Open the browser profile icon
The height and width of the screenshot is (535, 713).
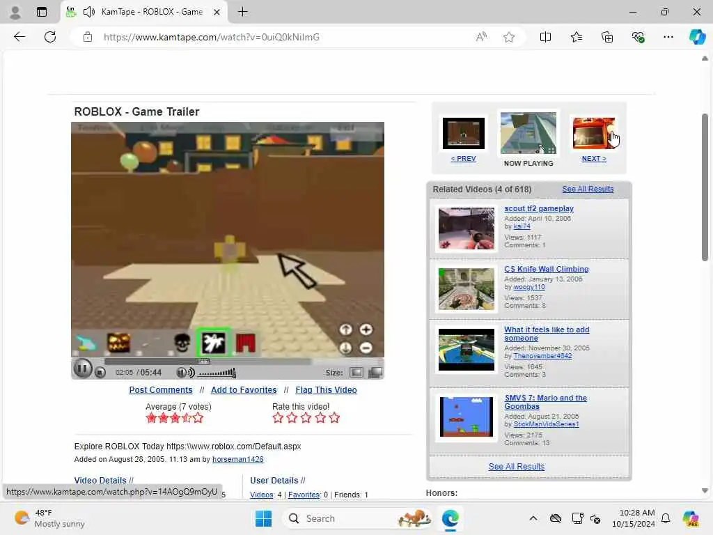(15, 12)
